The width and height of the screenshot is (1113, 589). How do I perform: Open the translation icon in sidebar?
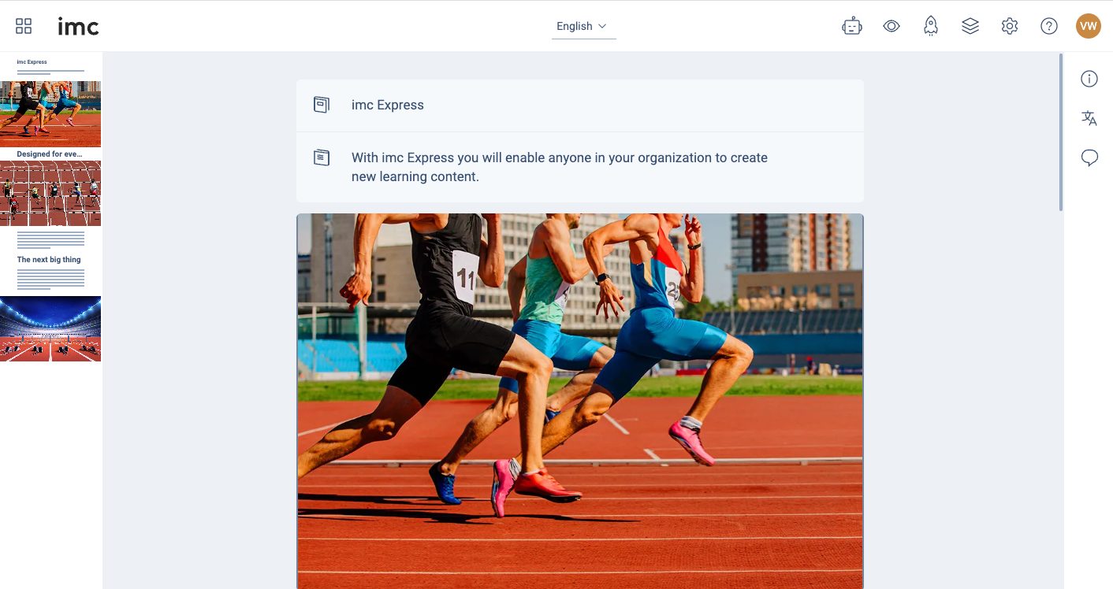pos(1089,118)
